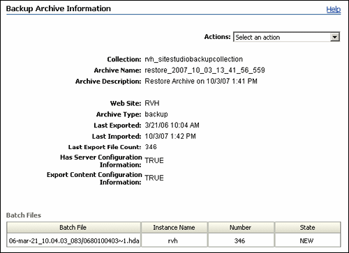Click the RVH web site value
Viewport: 349px width, 253px height.
(152, 103)
